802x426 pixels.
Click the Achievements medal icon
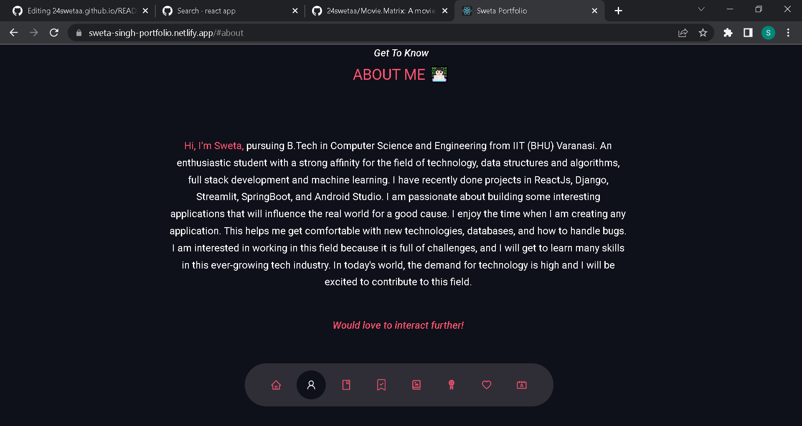pos(451,385)
